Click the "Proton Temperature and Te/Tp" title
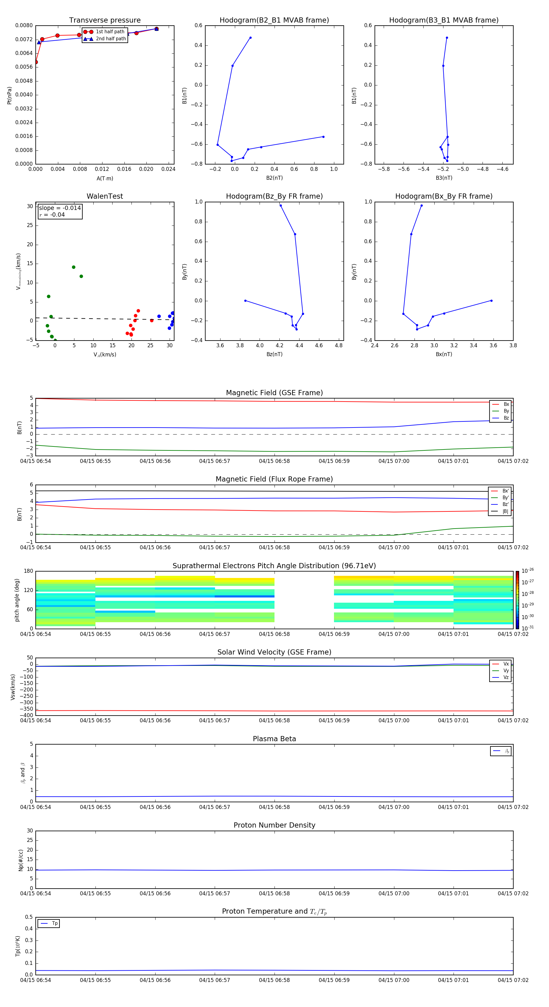This screenshot has width=549, height=1007. pos(274,911)
